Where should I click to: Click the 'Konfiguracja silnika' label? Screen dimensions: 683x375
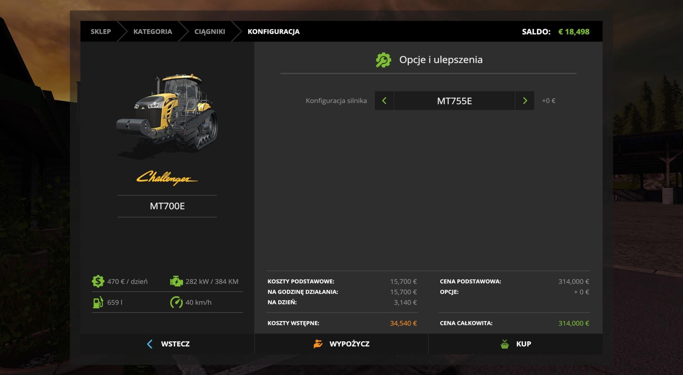pos(336,101)
